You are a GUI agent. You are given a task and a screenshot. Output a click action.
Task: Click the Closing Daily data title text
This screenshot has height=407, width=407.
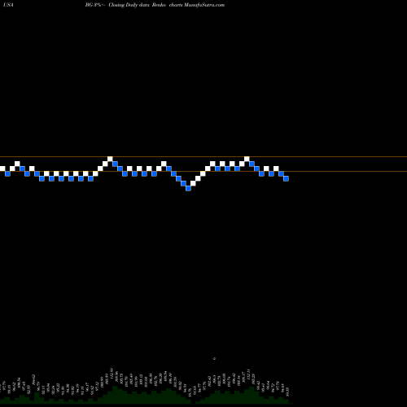129,5
